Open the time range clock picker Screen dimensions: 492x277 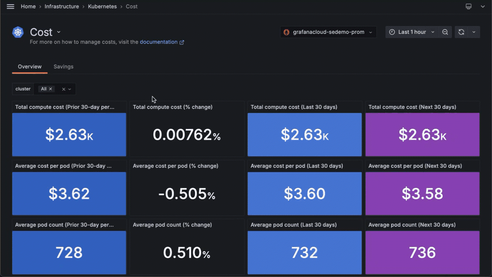pos(392,32)
